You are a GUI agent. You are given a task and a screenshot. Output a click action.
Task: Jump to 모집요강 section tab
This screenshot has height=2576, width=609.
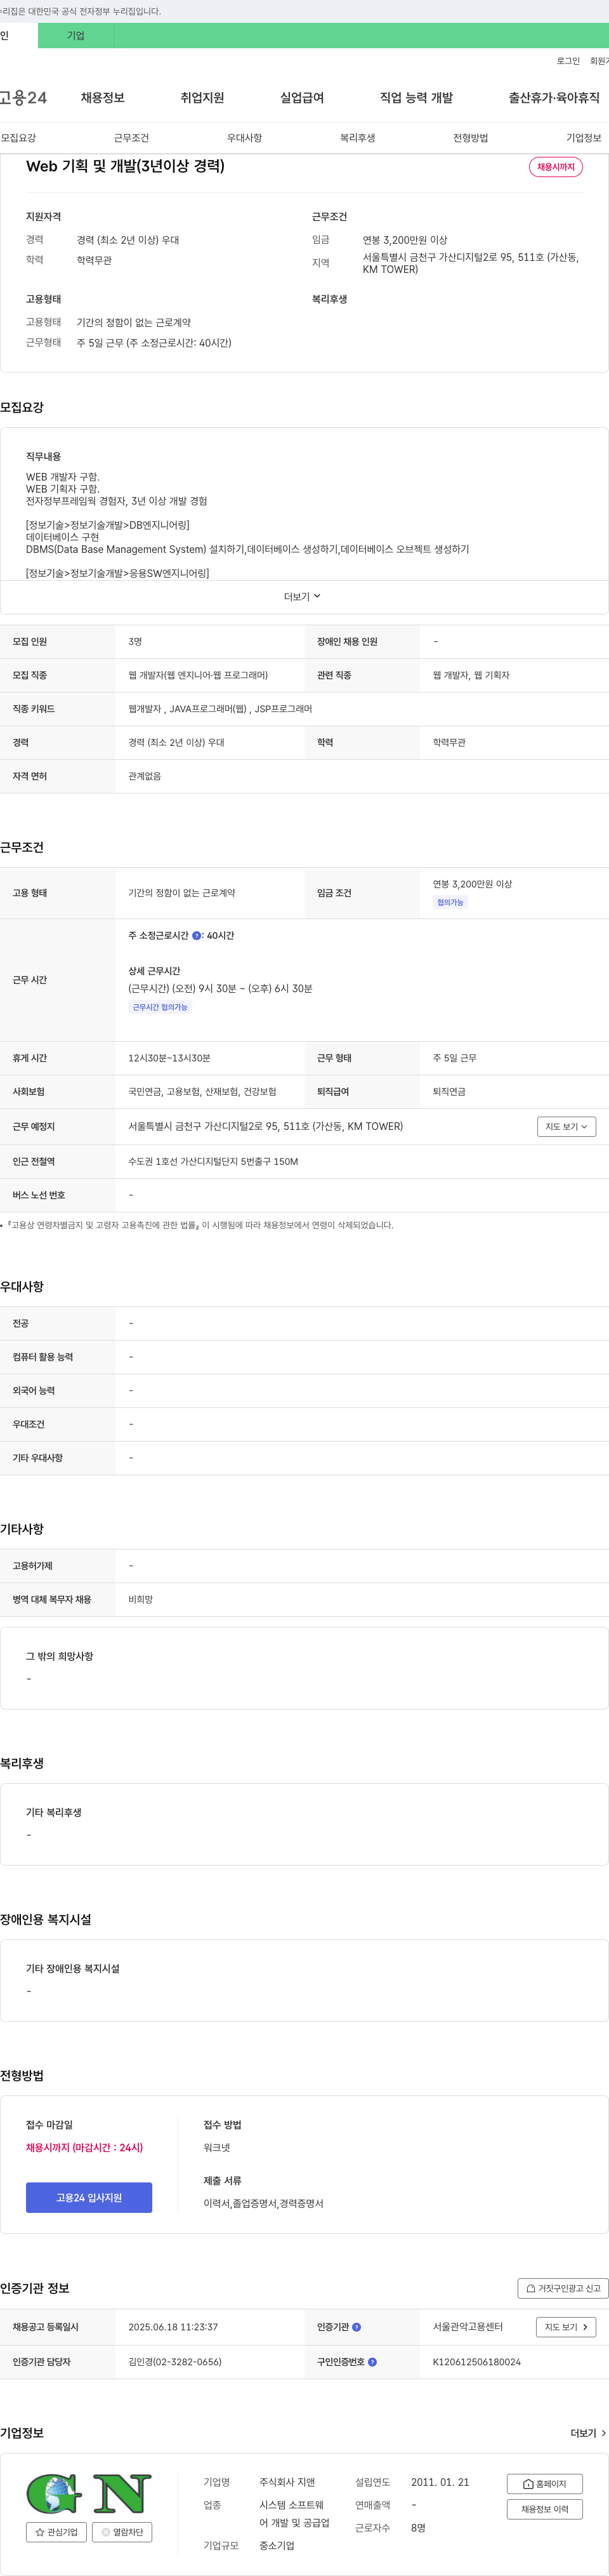tap(18, 138)
